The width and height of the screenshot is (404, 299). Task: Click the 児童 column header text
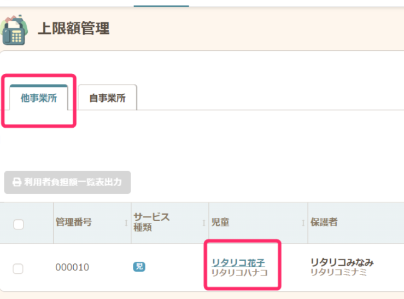(x=220, y=222)
